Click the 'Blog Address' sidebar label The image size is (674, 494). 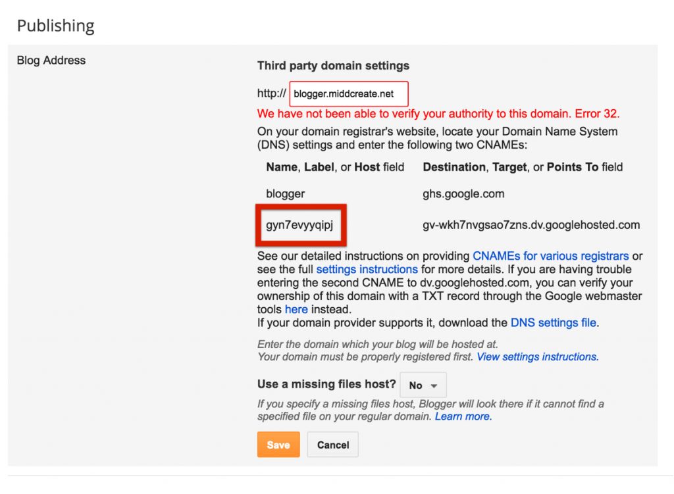click(x=51, y=60)
